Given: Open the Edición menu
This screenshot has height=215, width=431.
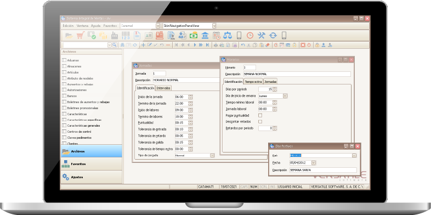Looking at the screenshot, I should tap(68, 26).
